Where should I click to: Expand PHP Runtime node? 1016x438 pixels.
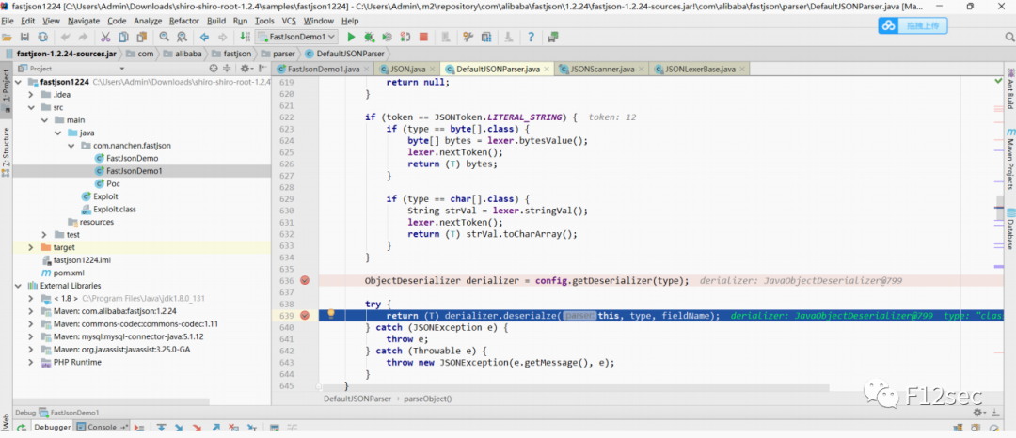pos(30,362)
